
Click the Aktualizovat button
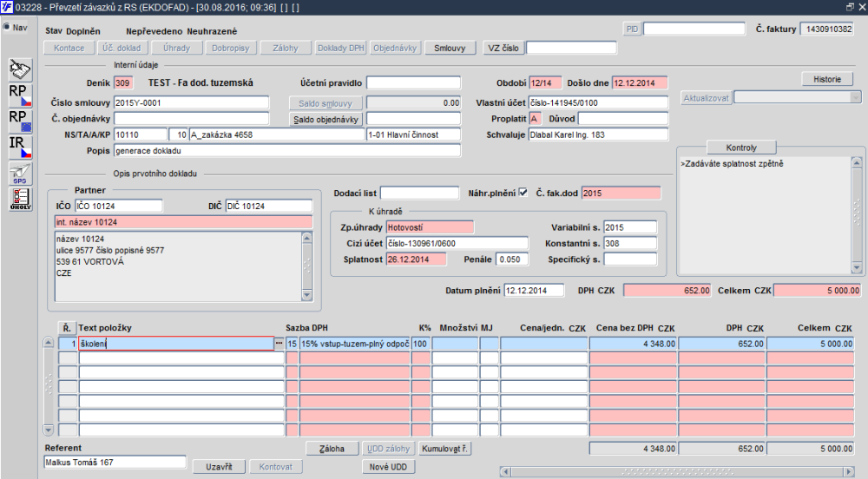tap(707, 98)
